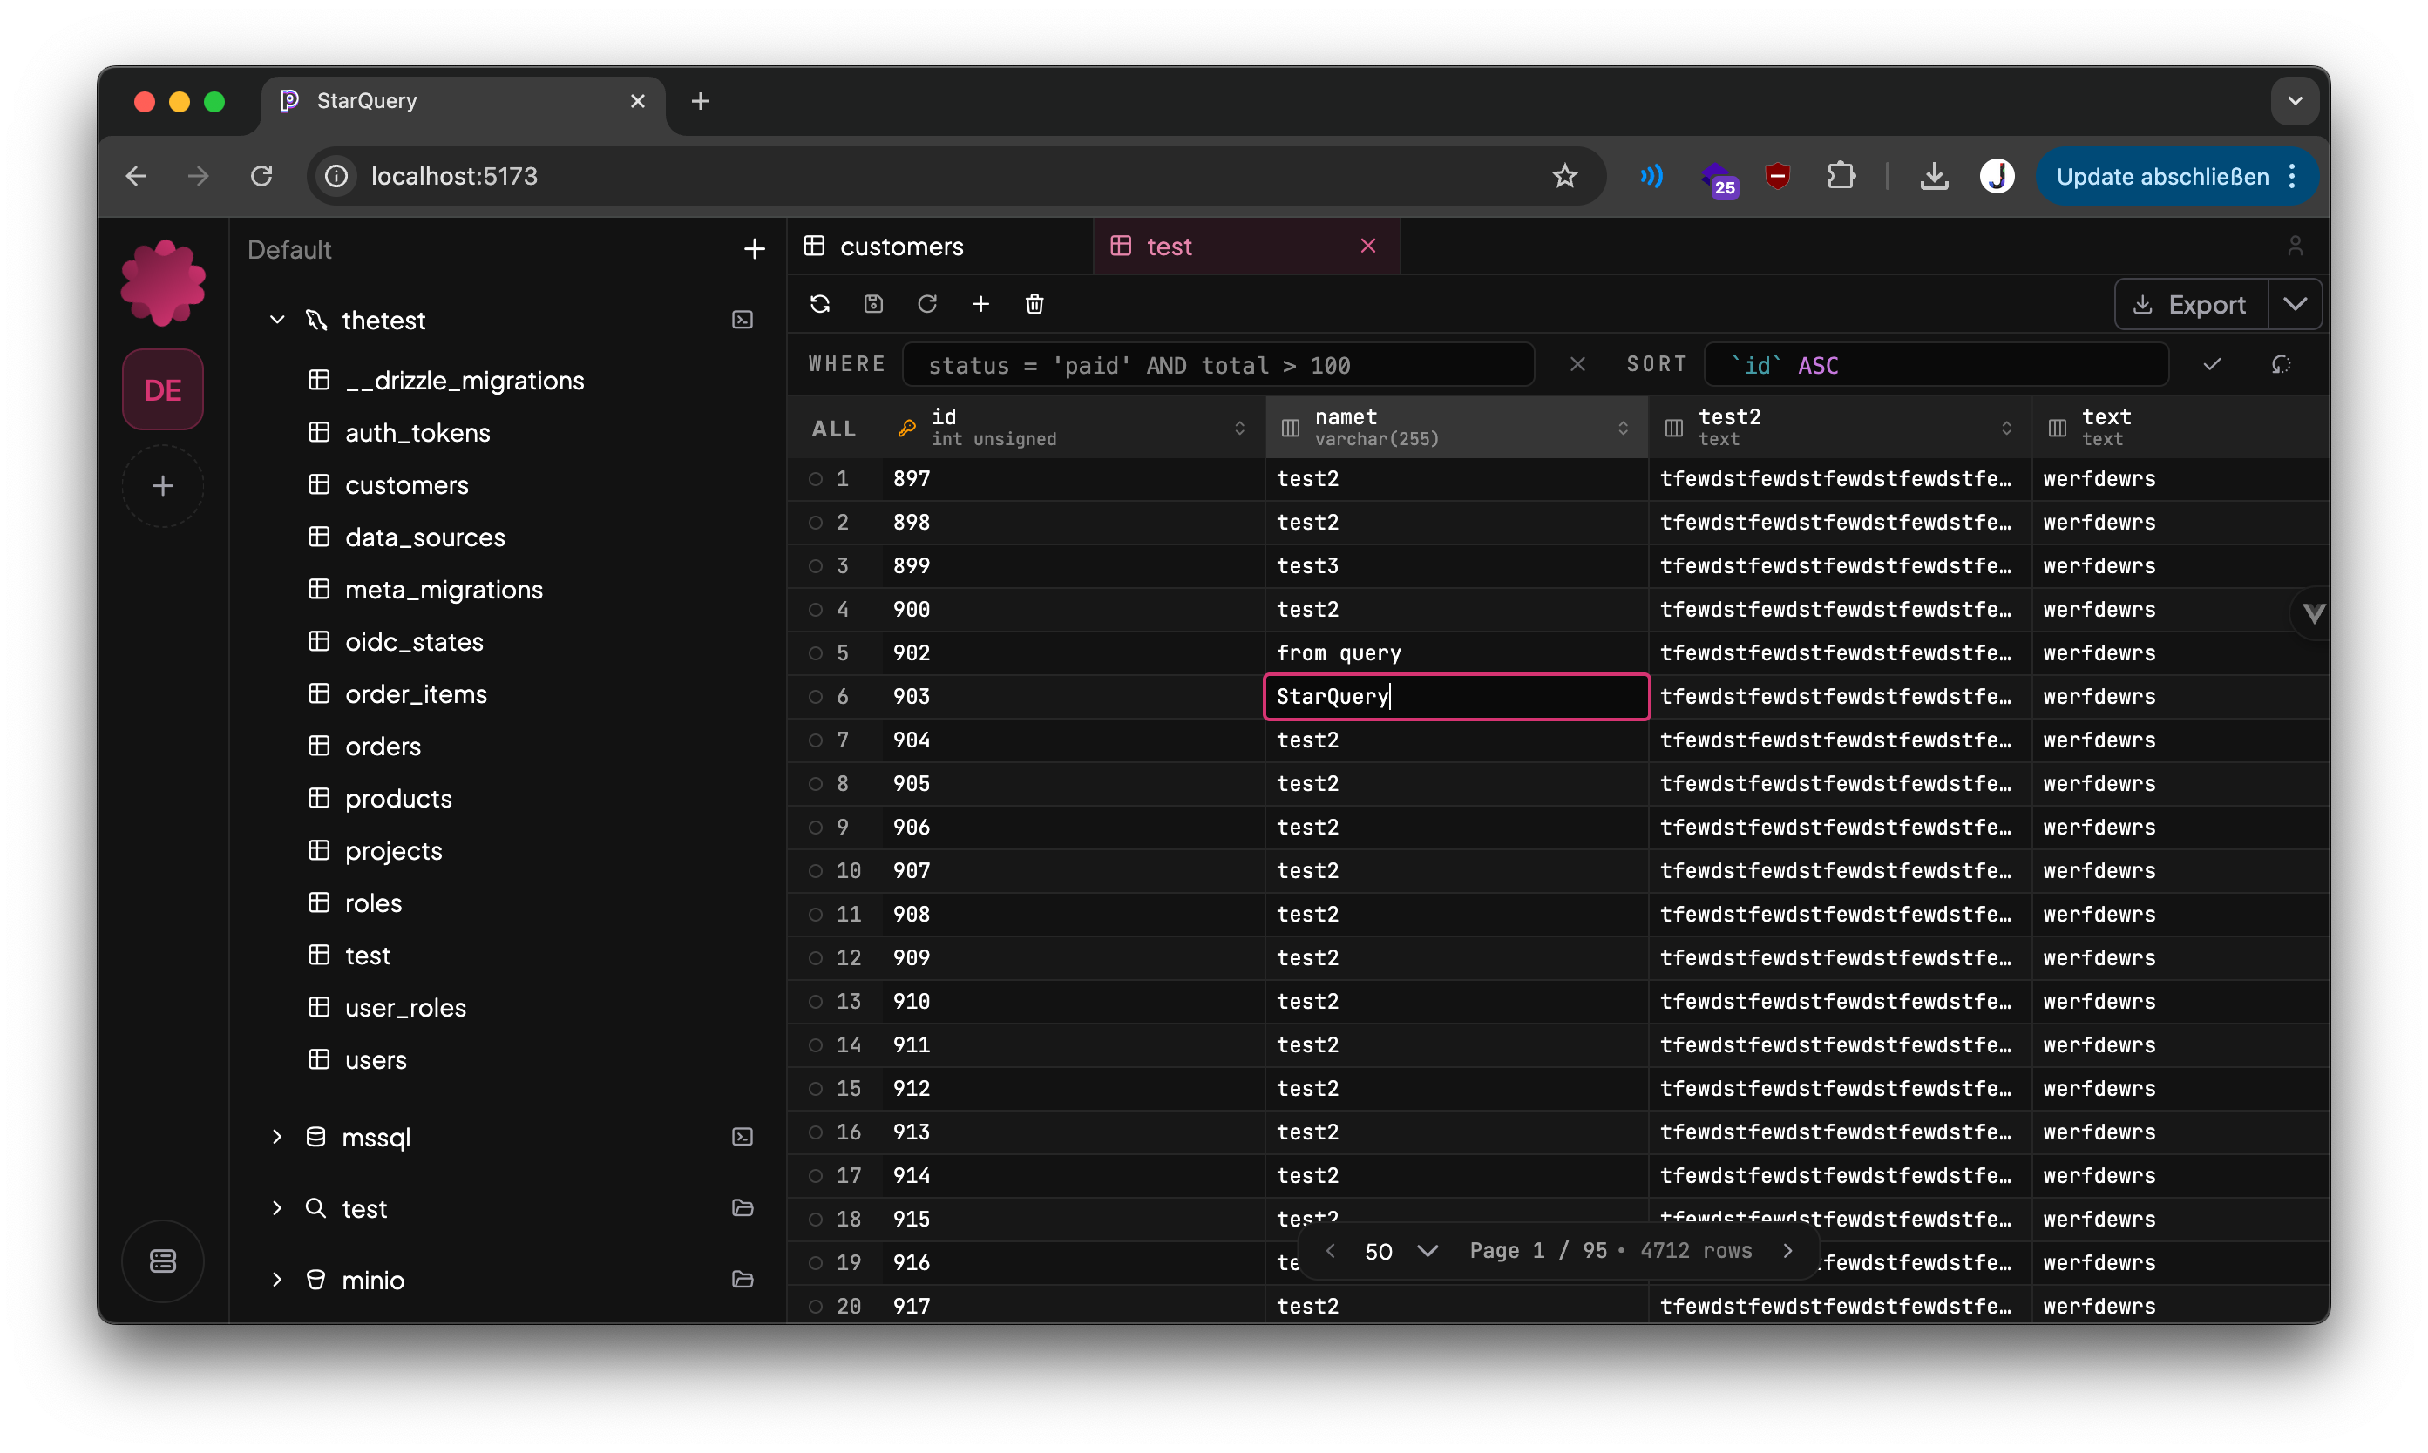
Task: Go to next page arrow in pagination
Action: coord(1787,1251)
